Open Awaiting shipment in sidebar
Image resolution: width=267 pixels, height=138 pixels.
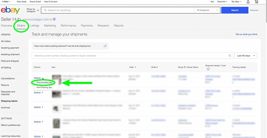10,54
